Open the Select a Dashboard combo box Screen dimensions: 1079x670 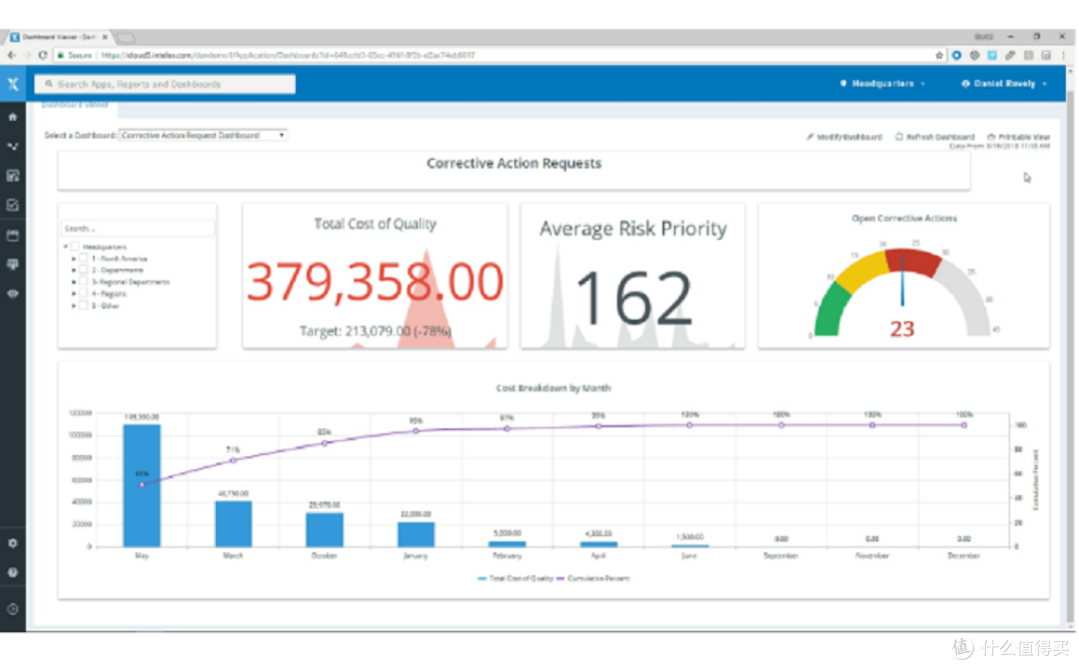pyautogui.click(x=203, y=136)
